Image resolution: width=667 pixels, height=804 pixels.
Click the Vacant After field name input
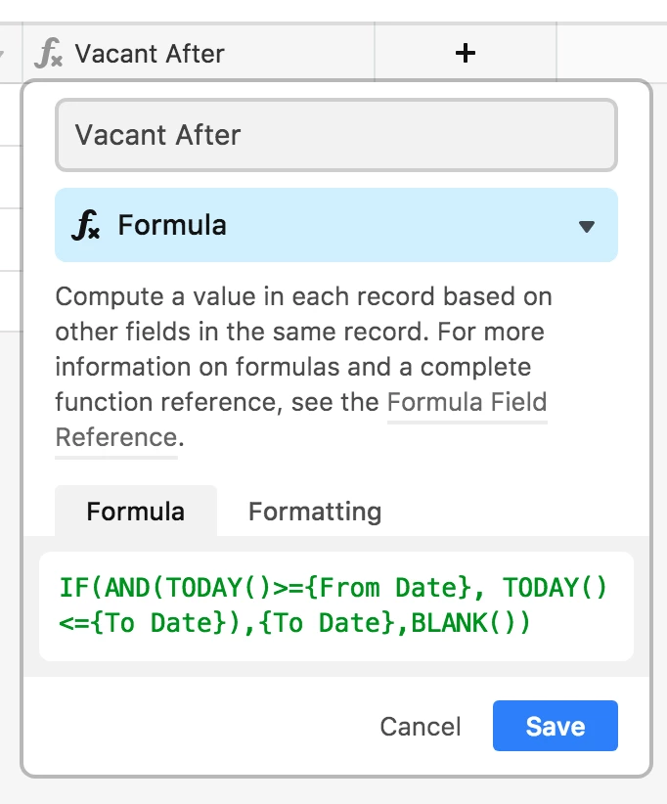(335, 135)
